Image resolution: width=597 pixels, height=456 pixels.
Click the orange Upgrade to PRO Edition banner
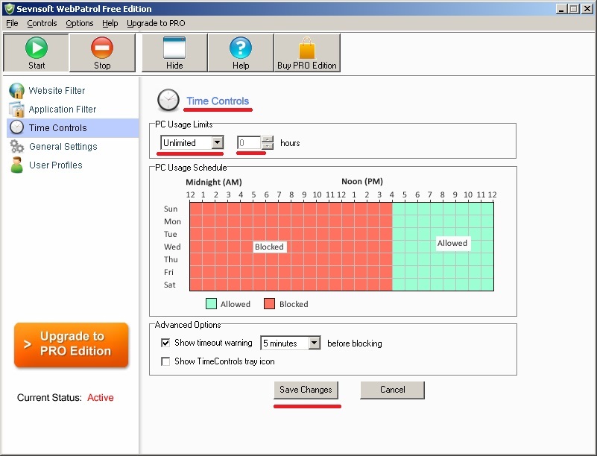[72, 344]
